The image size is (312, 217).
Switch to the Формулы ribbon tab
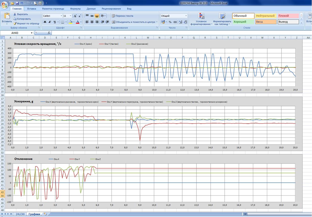tap(75, 9)
